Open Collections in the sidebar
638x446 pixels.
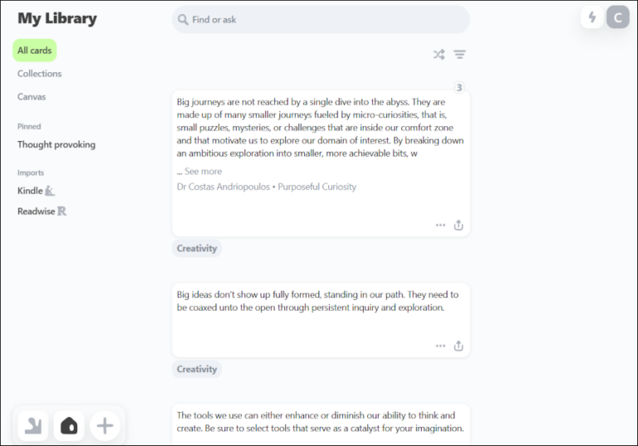(x=40, y=74)
